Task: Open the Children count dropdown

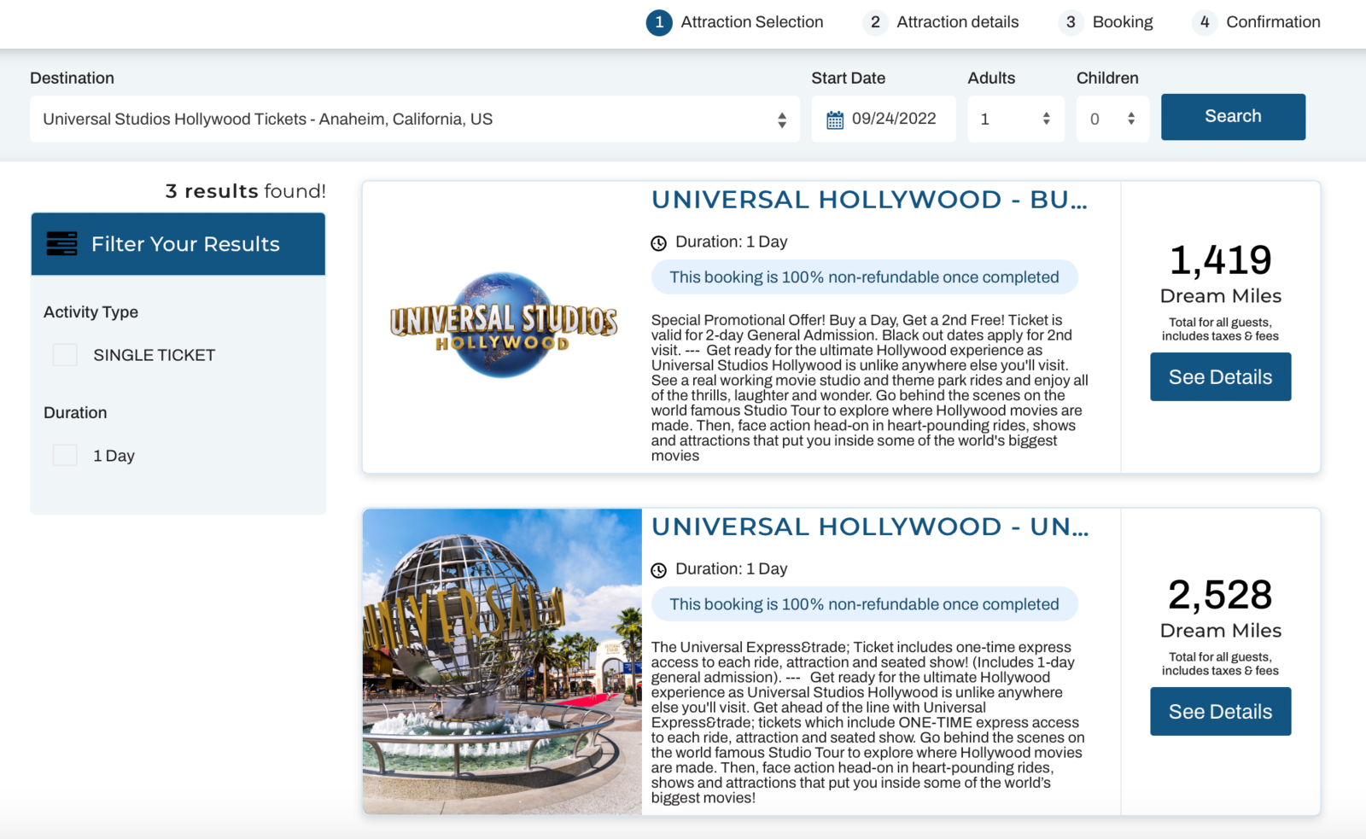Action: 1112,119
